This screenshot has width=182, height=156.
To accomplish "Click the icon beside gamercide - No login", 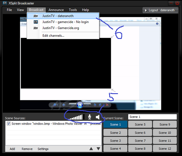I will point(36,22).
